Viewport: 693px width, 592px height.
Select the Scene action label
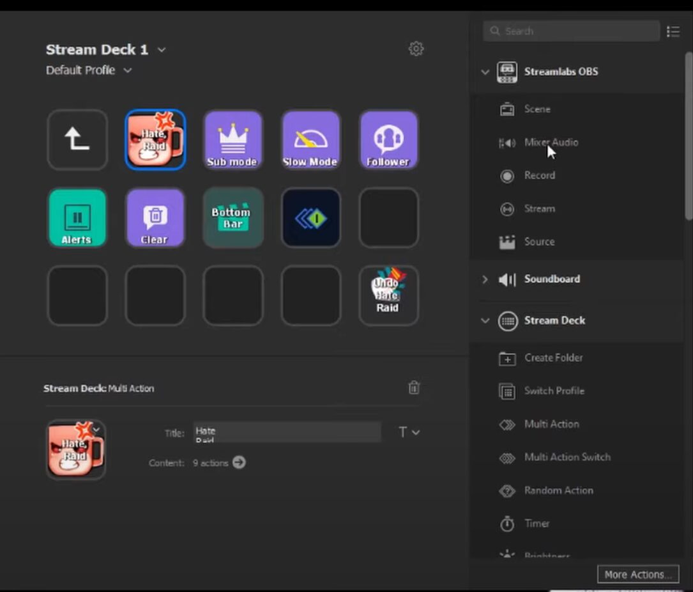click(537, 109)
